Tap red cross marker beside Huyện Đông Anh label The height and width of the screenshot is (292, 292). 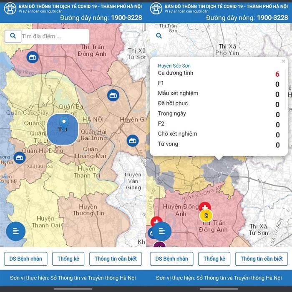point(204,207)
